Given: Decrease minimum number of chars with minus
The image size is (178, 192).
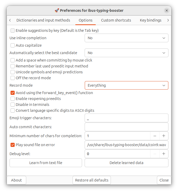Looking at the screenshot, I should [155, 136].
